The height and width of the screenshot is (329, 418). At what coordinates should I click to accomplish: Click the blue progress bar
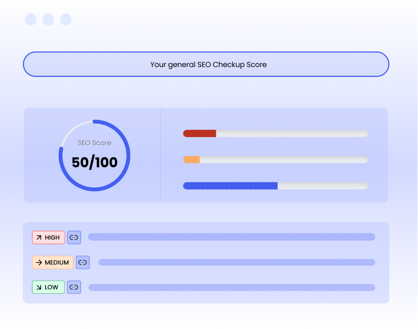276,186
